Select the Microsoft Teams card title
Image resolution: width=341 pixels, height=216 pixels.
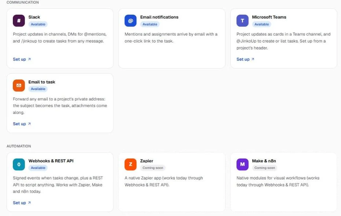pos(269,17)
